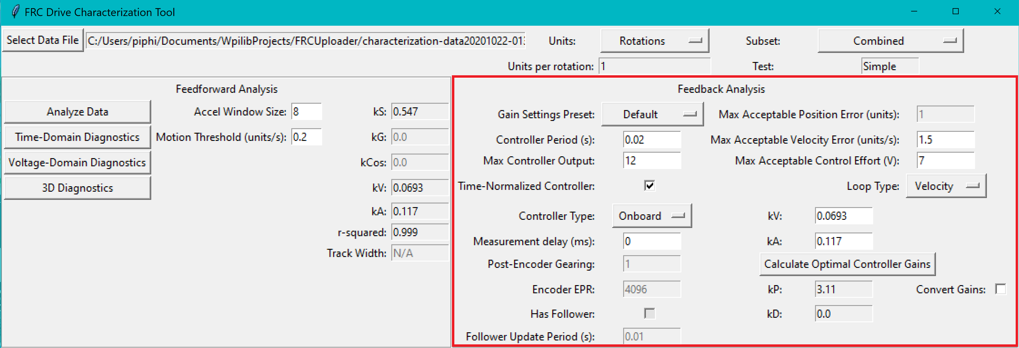Maximize the FRC Drive Characterization window
Image resolution: width=1019 pixels, height=348 pixels.
tap(955, 11)
